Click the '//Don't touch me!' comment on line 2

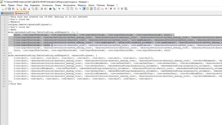point(19,19)
